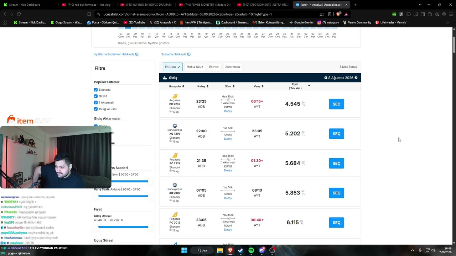
Task: Expand the system tray hidden icons chevron
Action: [x=413, y=250]
